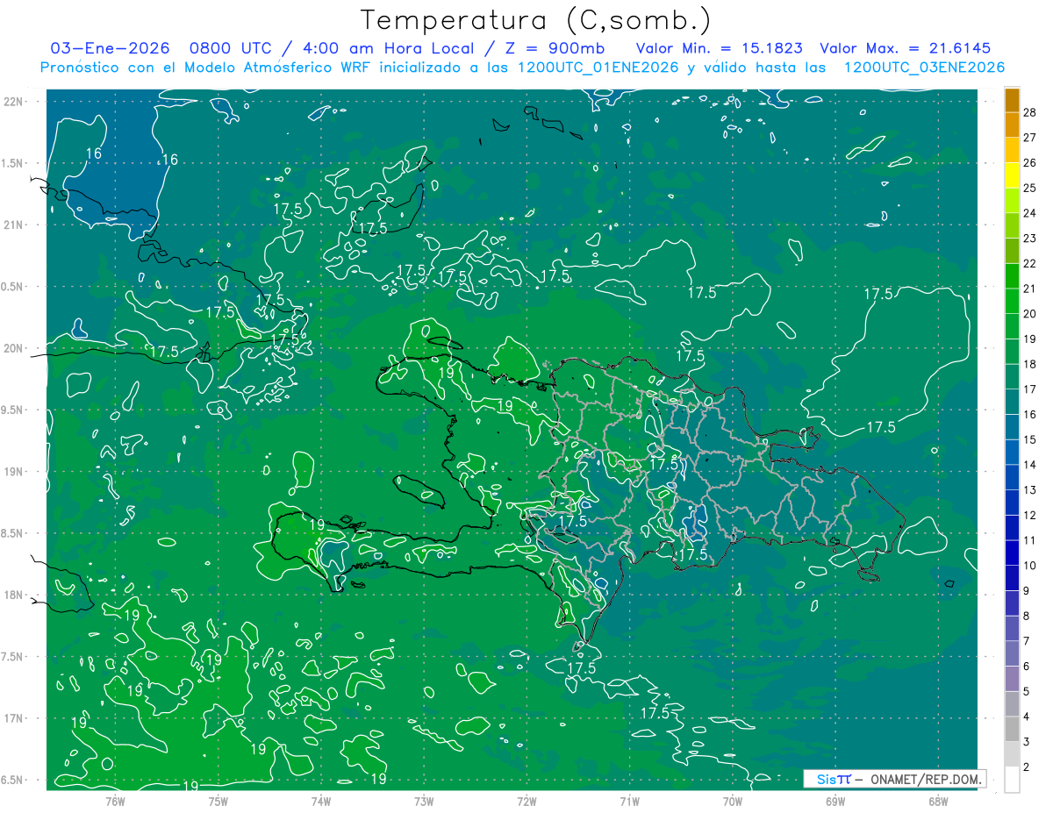Click "Valor Min. = 15.1823" in the header
This screenshot has height=813, width=1053.
click(719, 48)
